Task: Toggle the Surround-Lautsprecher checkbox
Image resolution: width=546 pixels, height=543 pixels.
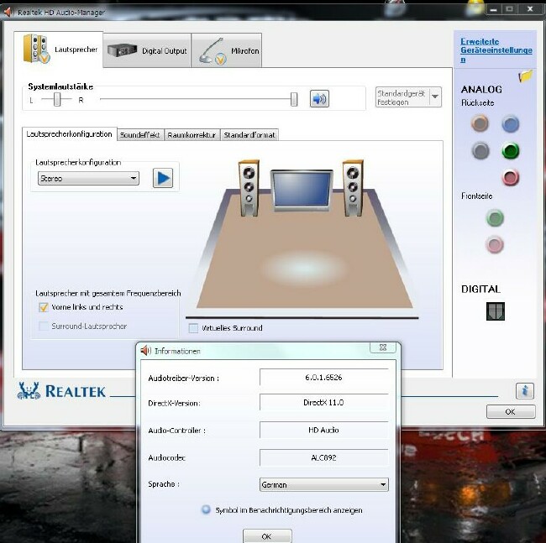Action: coord(44,326)
